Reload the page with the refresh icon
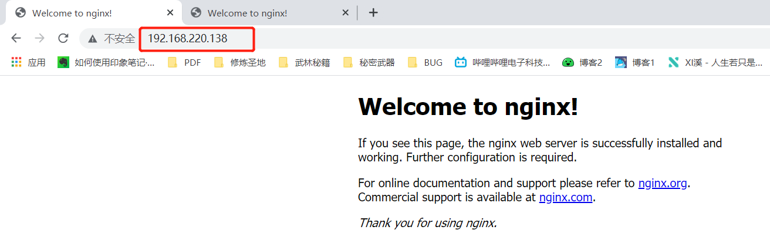Screen dimensions: 770x250 pos(63,38)
